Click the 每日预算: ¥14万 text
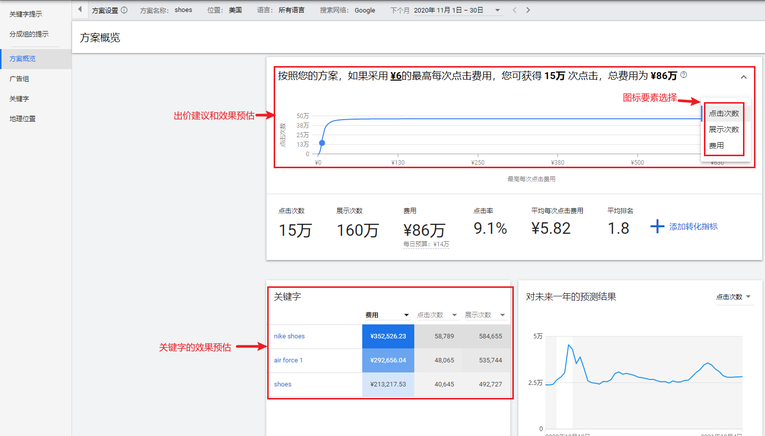This screenshot has height=436, width=765. [426, 244]
